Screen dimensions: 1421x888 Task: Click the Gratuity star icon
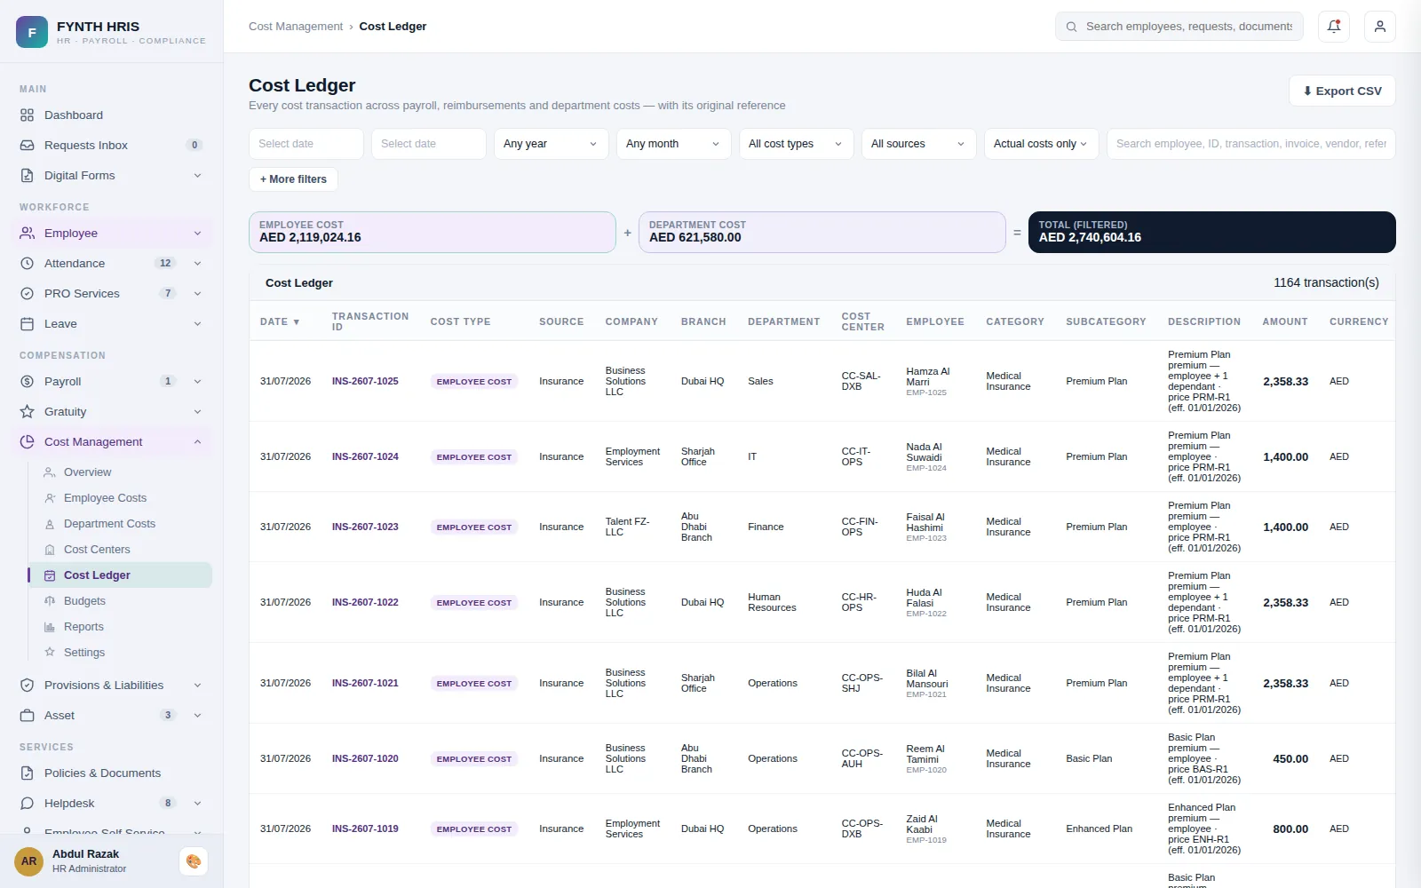click(28, 412)
